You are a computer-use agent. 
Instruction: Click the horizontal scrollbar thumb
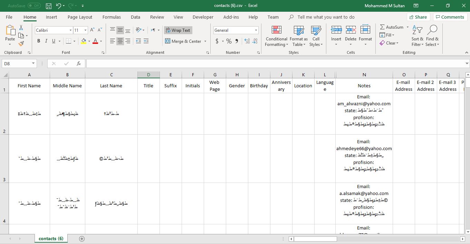[x=315, y=239]
